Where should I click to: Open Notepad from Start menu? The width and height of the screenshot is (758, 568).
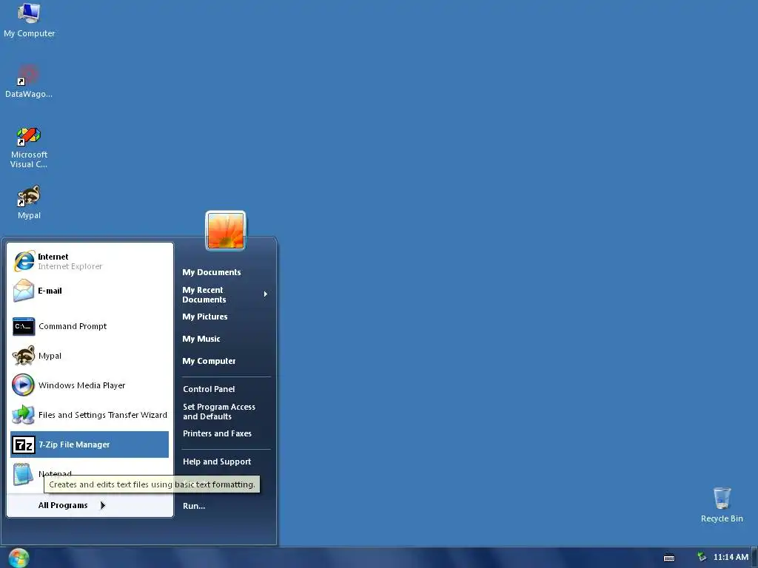(x=90, y=474)
